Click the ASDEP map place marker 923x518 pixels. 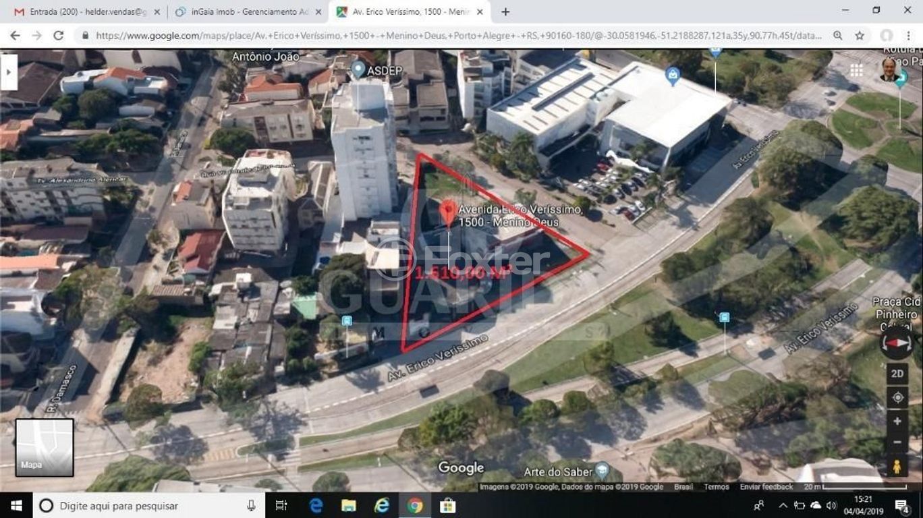tap(358, 68)
